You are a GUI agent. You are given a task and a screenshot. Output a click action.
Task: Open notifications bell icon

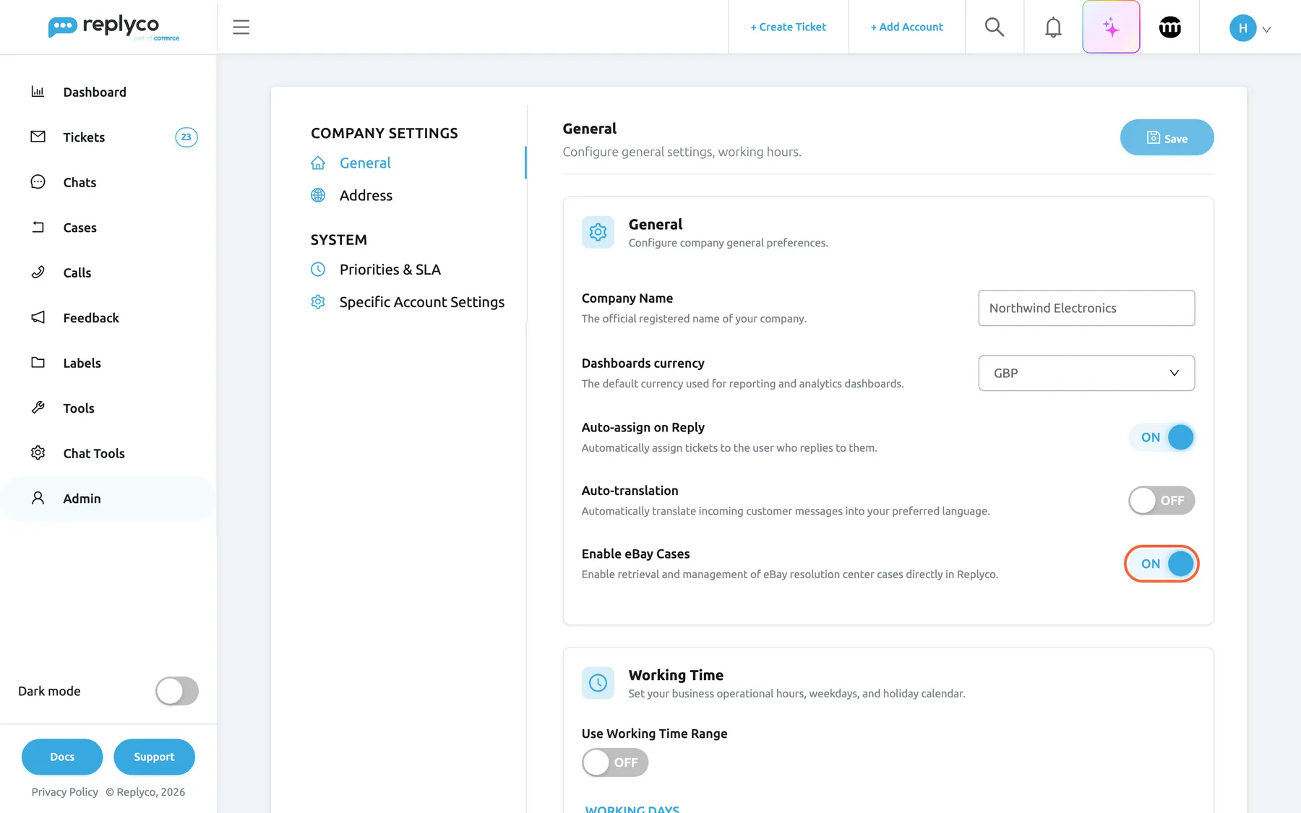coord(1053,27)
